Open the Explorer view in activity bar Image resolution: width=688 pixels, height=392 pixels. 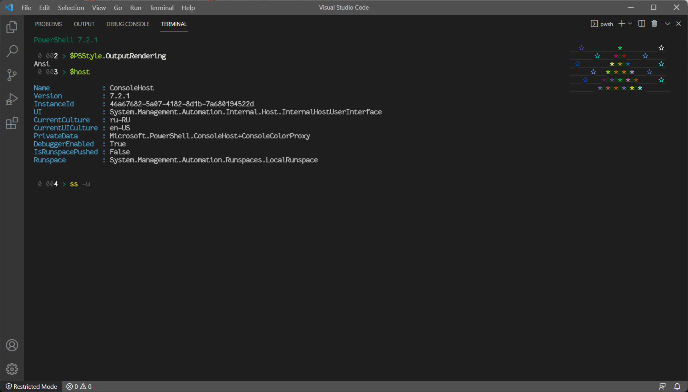click(x=12, y=27)
